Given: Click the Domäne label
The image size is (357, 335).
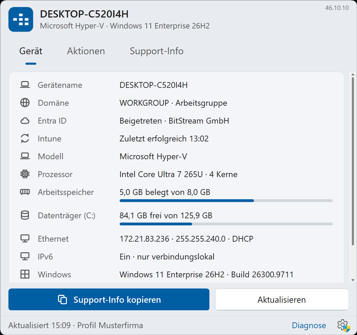Looking at the screenshot, I should 53,103.
